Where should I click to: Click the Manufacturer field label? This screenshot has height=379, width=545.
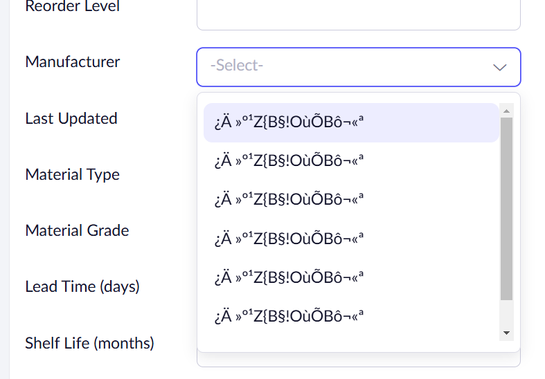click(73, 62)
